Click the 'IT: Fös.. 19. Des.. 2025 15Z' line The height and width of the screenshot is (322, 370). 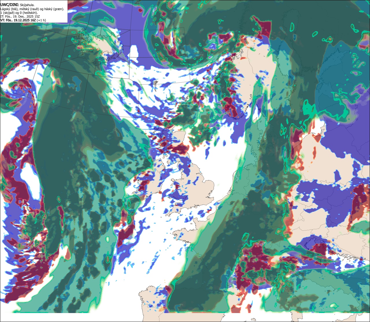[x=20, y=16]
